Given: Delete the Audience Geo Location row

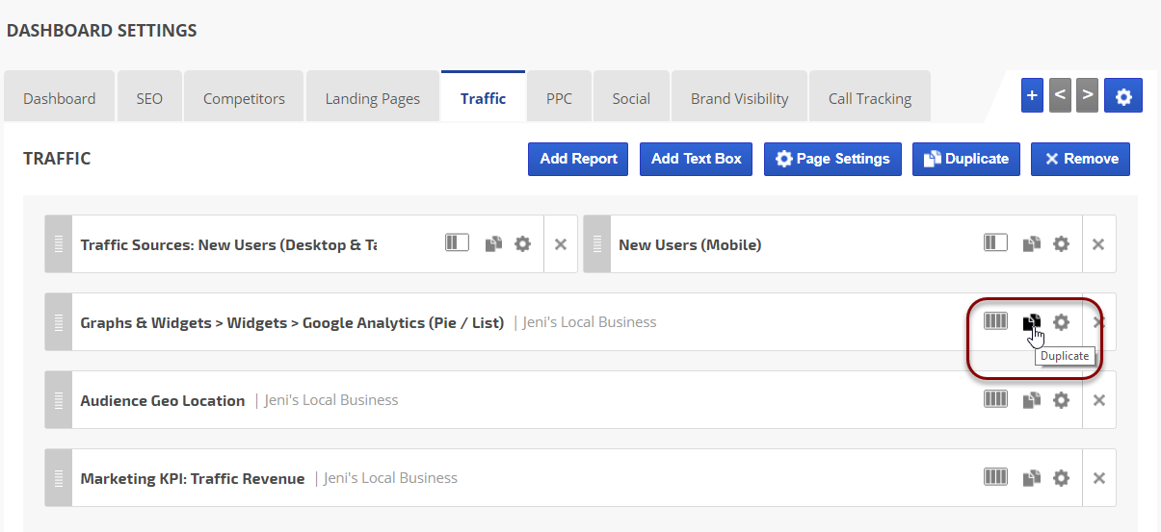Looking at the screenshot, I should (x=1098, y=400).
